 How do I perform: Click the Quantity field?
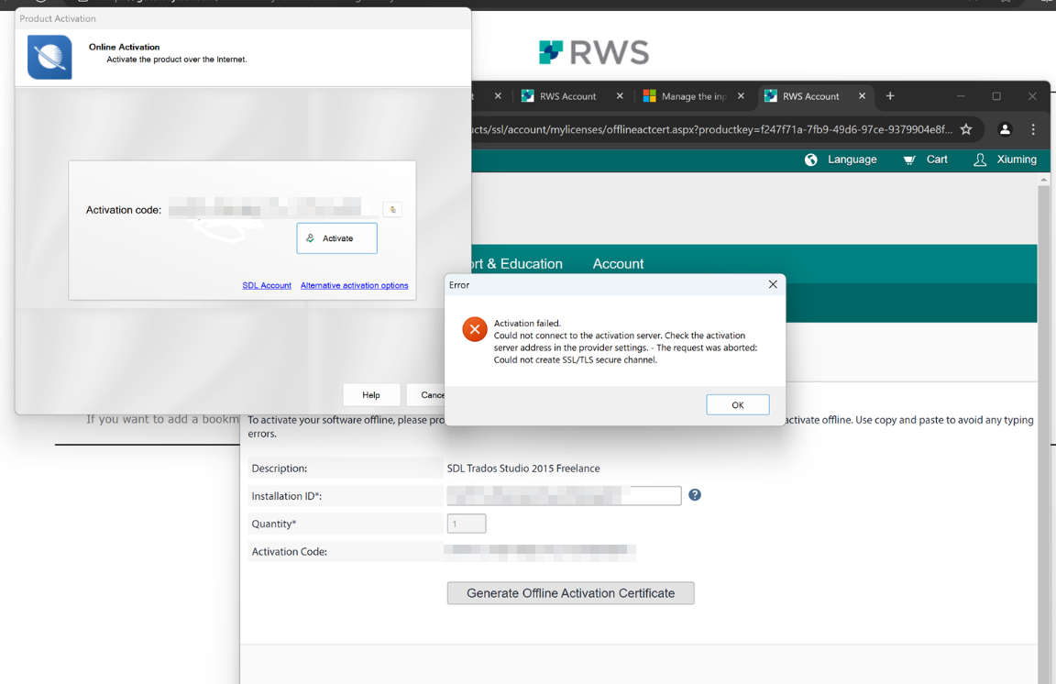(x=466, y=524)
